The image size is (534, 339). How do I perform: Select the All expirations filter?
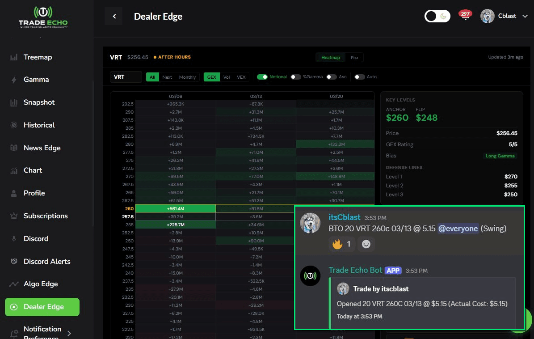click(152, 77)
